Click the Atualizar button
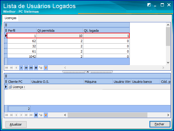 [16, 124]
